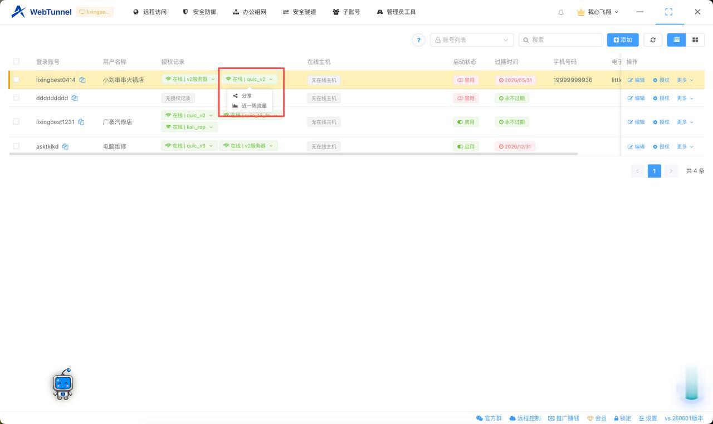This screenshot has height=424, width=713.
Task: Open 官方群 in the footer
Action: coord(489,418)
